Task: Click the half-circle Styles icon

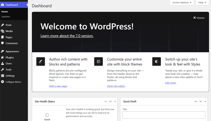Action: coord(156,61)
